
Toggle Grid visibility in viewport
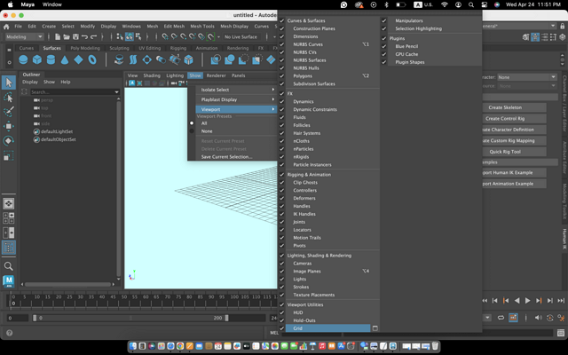tap(282, 328)
